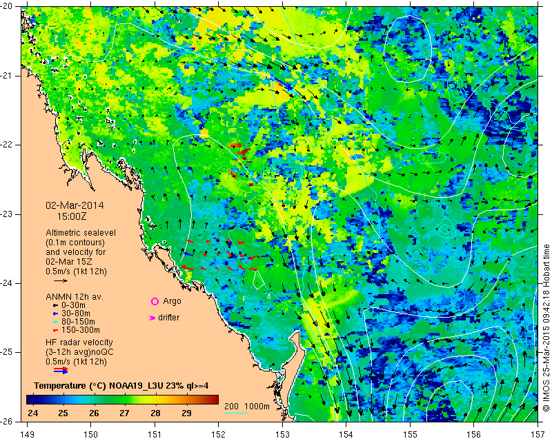The height and width of the screenshot is (441, 552).
Task: Click the latitude axis label -26
Action: pyautogui.click(x=7, y=422)
